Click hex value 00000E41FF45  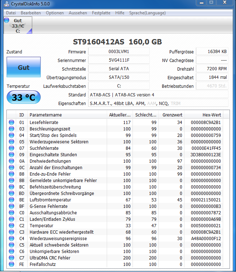[x=206, y=148]
